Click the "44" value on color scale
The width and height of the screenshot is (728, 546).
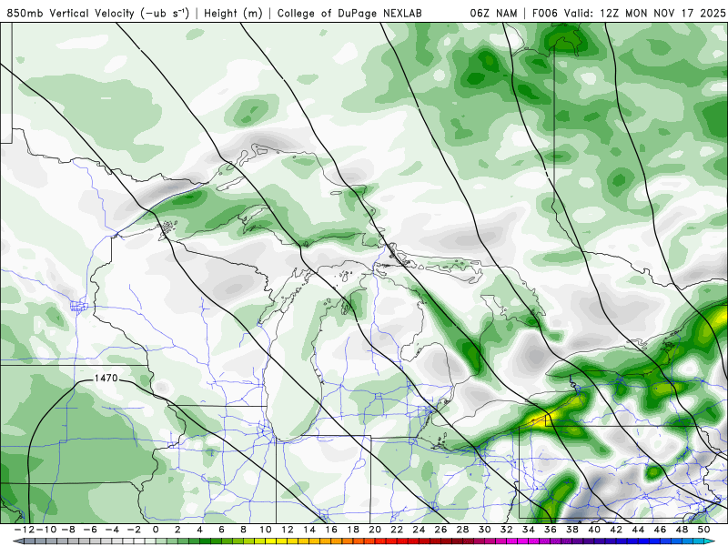click(639, 530)
